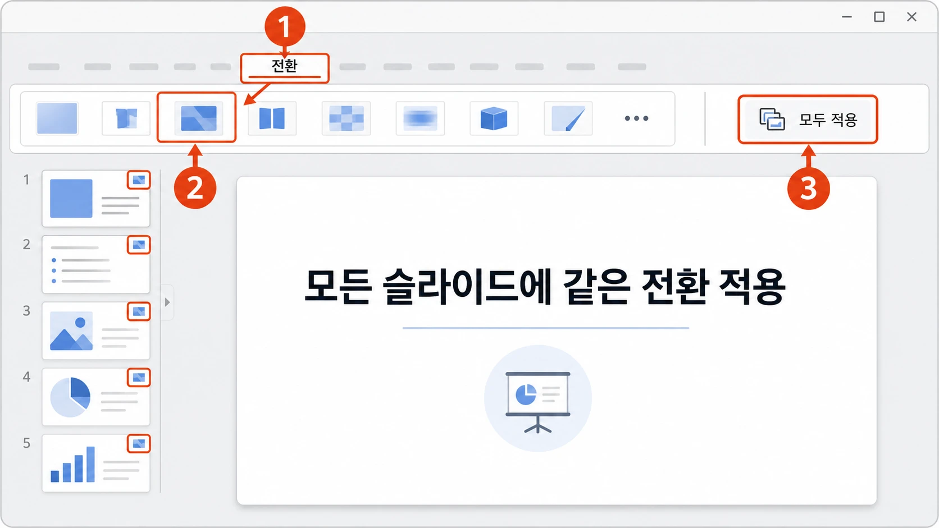Close the presentation window
This screenshot has height=528, width=939.
coord(912,17)
